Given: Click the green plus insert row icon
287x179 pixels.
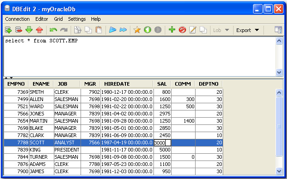Looking at the screenshot, I should click(x=172, y=29).
